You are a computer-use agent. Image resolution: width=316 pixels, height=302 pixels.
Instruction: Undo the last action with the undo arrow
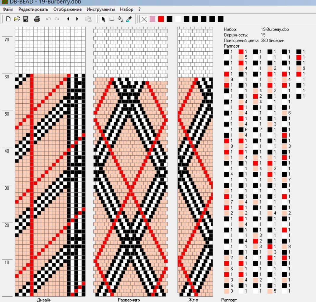48,19
